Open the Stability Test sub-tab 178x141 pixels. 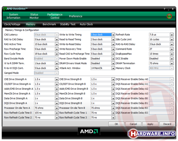68,24
